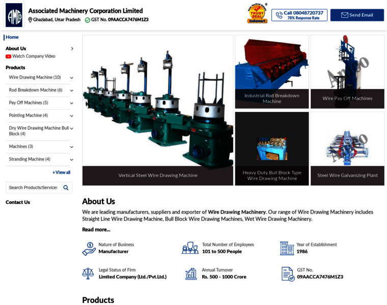387x305 pixels.
Task: Expand Rod Breakdown Machine (6) category
Action: (x=72, y=90)
